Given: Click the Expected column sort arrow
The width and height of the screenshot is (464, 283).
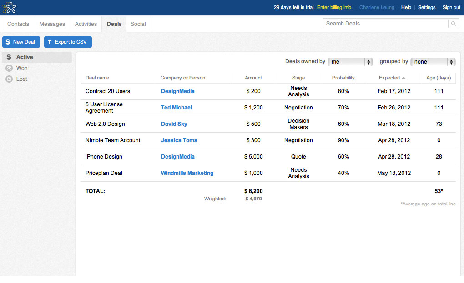Looking at the screenshot, I should (404, 78).
